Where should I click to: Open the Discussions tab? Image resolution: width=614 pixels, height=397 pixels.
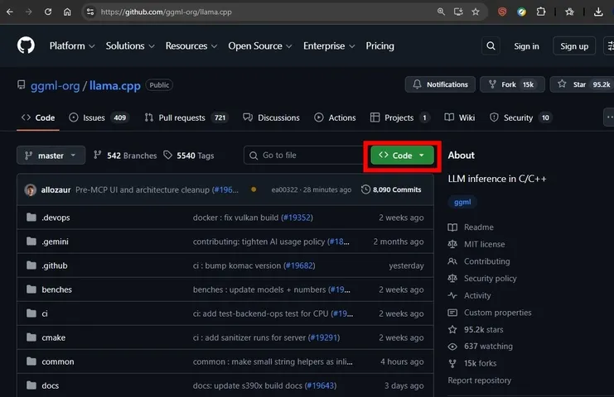point(271,117)
